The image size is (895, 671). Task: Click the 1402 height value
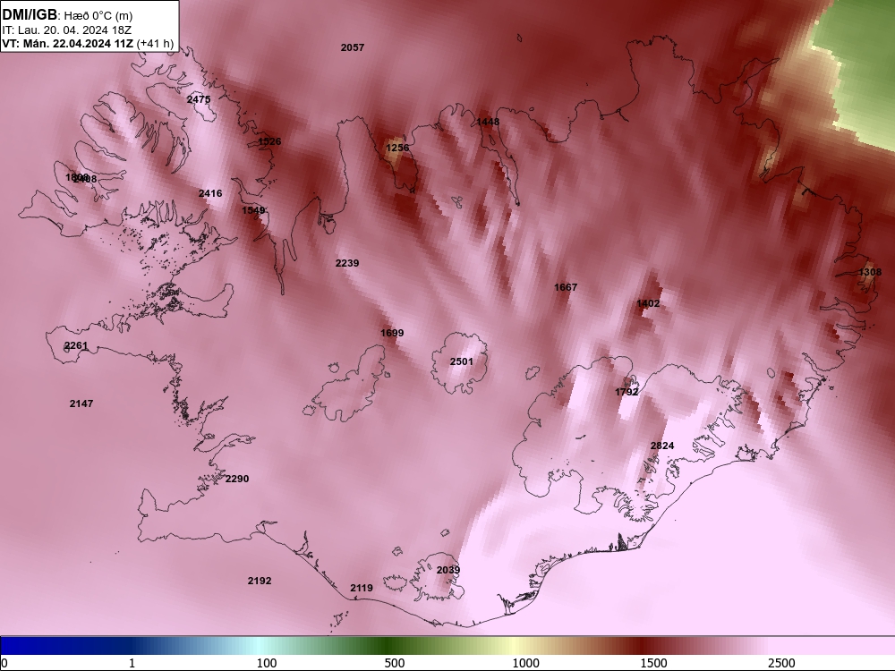pos(648,303)
